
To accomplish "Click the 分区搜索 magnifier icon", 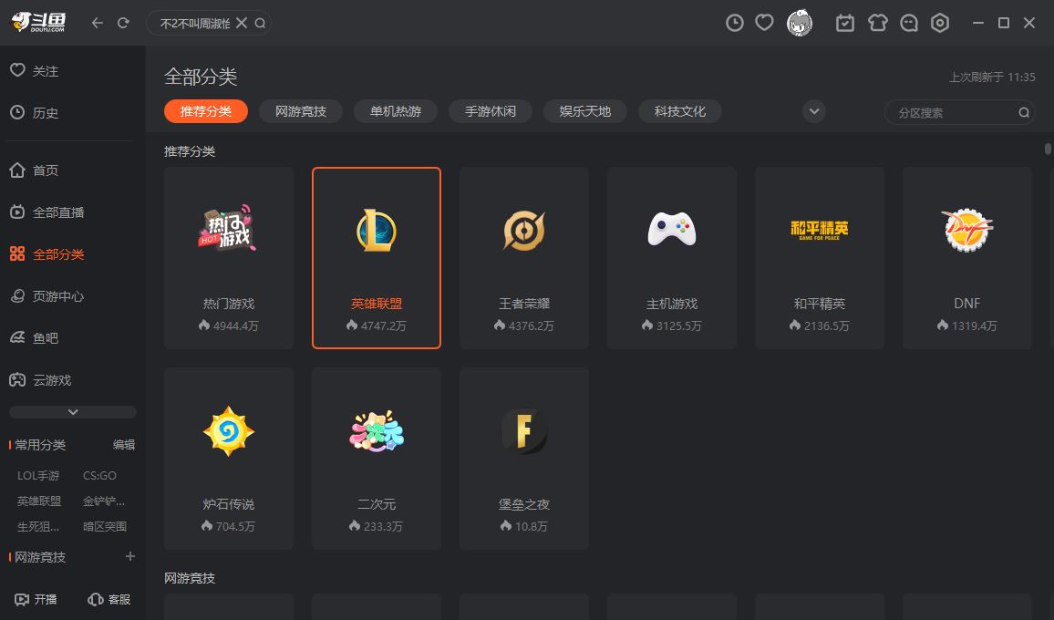I will pos(1024,112).
